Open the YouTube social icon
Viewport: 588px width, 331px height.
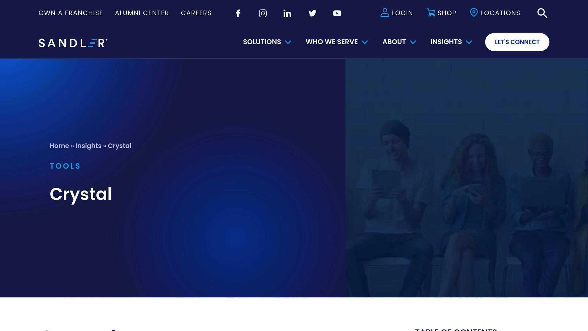click(x=337, y=13)
